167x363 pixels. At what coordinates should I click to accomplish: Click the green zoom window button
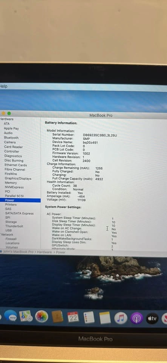pyautogui.click(x=9, y=113)
